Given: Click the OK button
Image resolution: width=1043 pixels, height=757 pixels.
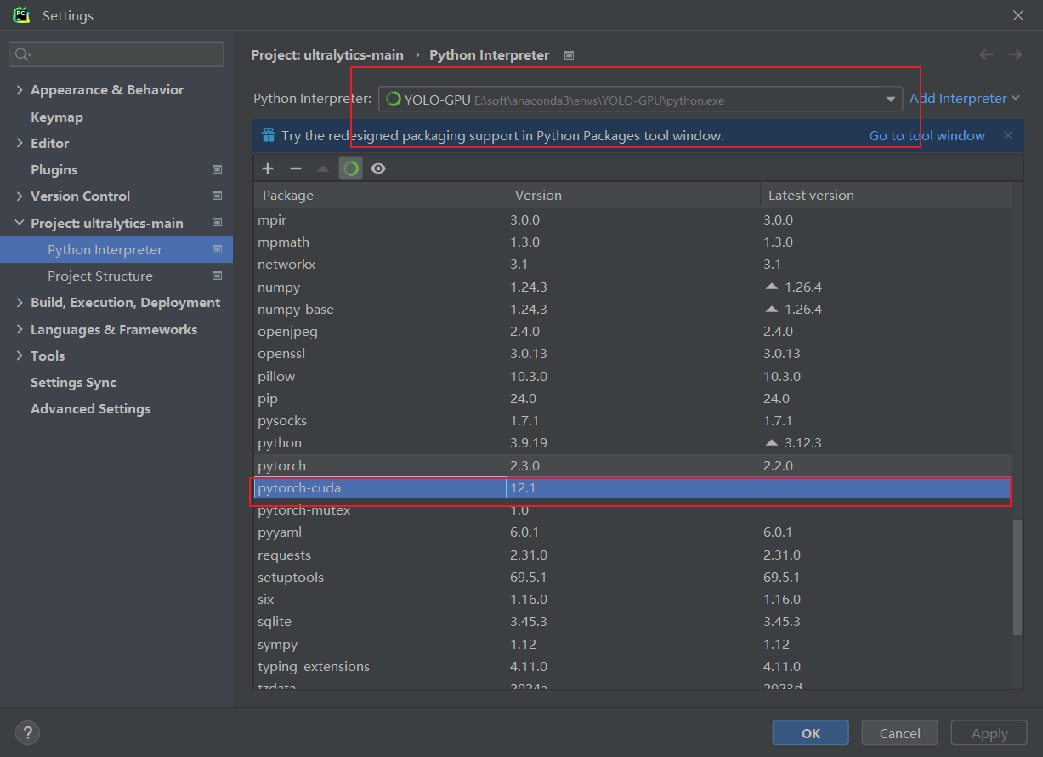Looking at the screenshot, I should [810, 733].
